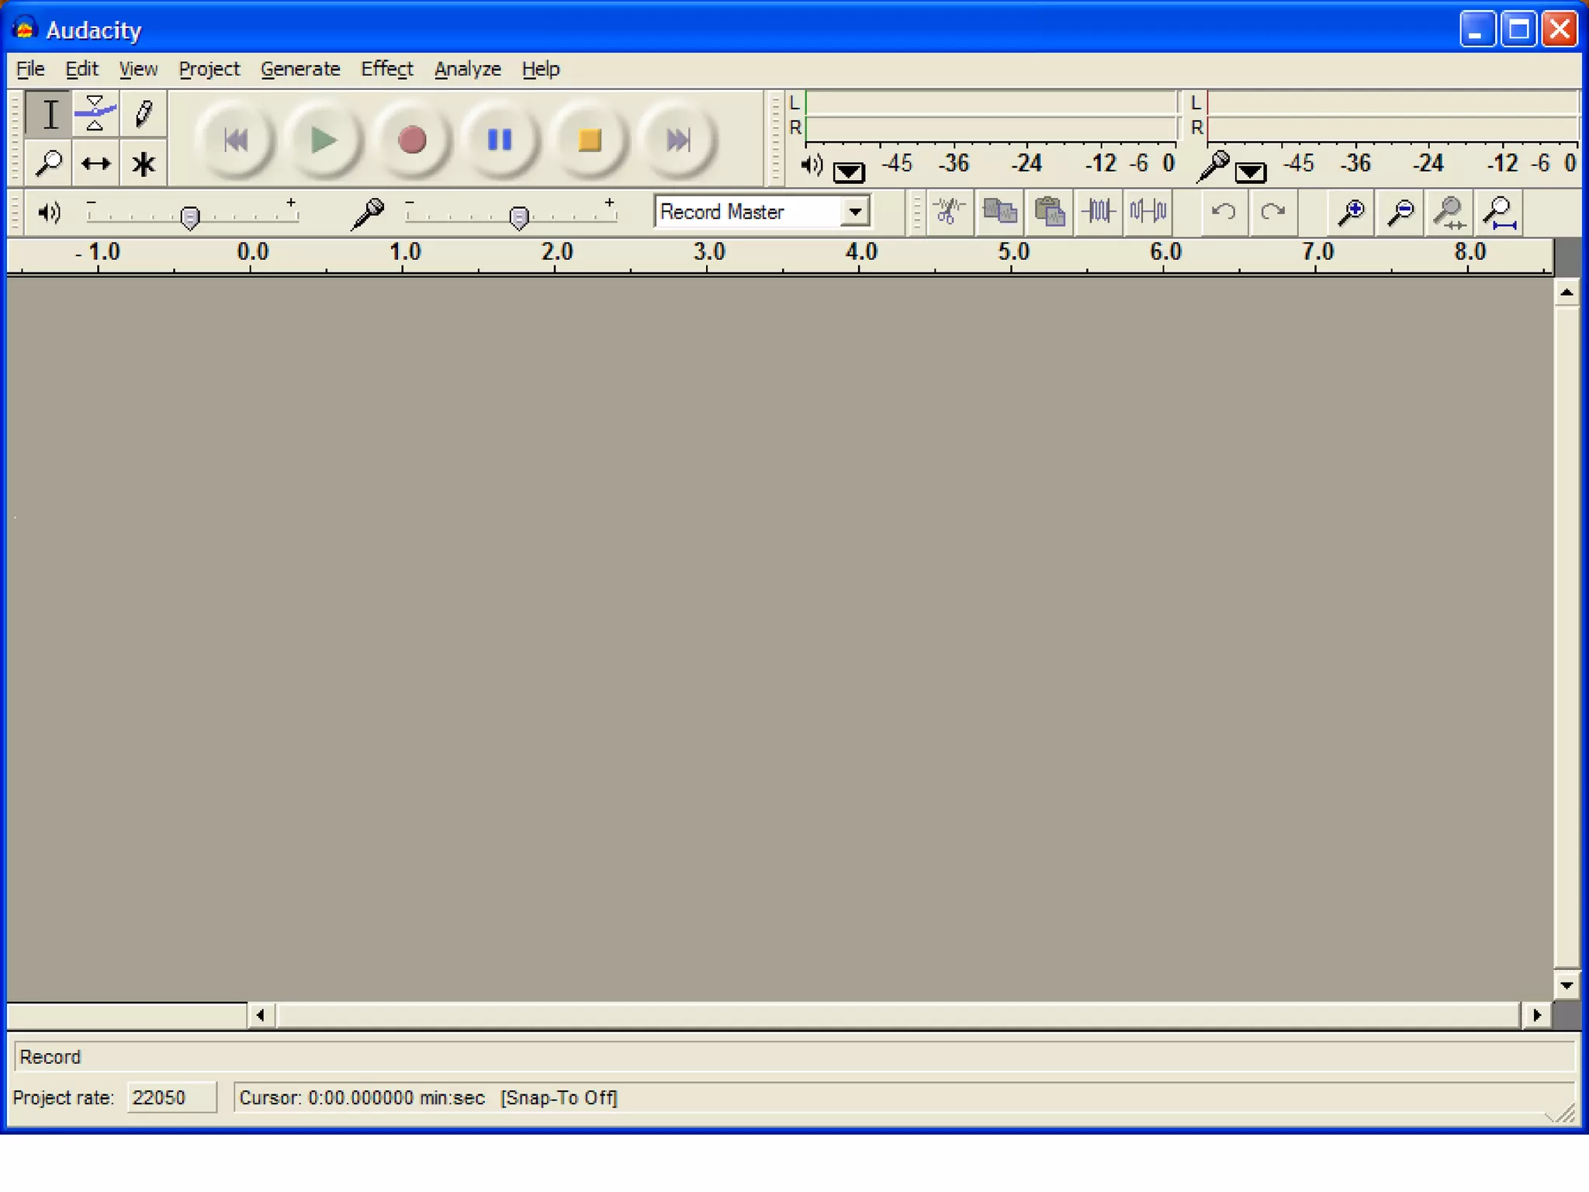Open the Effect menu
Viewport: 1589px width, 1192px height.
coord(386,69)
